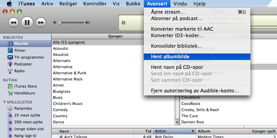
Task: Select Nylig lagt til playlist
Action: click(26, 136)
